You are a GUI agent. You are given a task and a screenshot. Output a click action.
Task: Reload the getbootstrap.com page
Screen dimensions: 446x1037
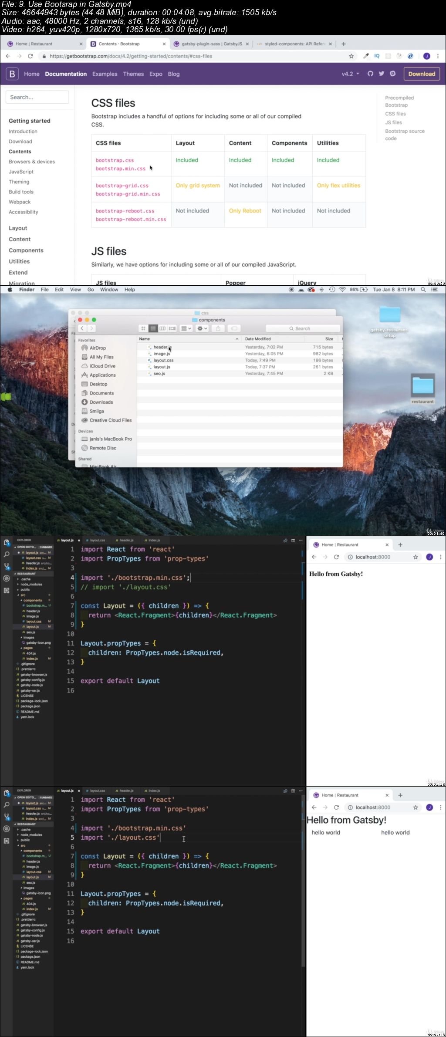(x=30, y=56)
